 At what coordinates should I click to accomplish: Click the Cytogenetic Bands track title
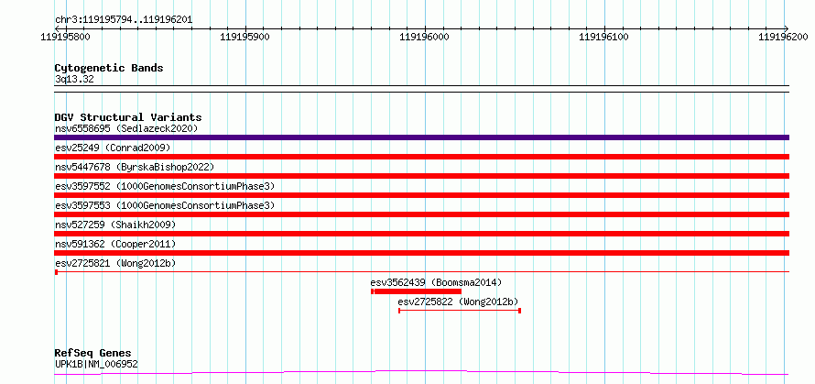click(x=109, y=68)
